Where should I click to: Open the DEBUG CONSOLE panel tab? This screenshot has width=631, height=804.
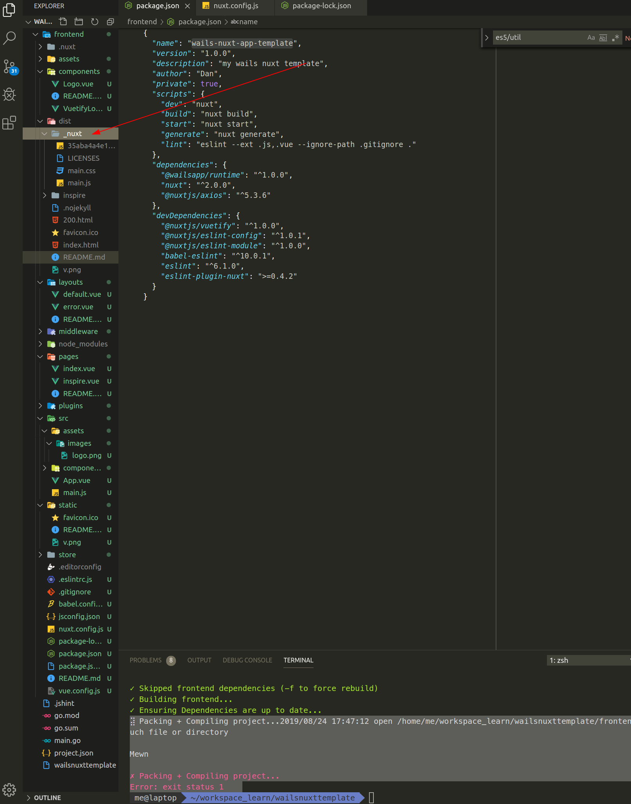click(247, 660)
